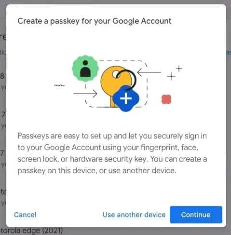Image resolution: width=231 pixels, height=235 pixels.
Task: Click the dimmed background above the dialog
Action: (115, 2)
